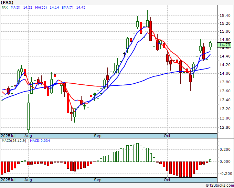Click the Sep marker on price axis
This screenshot has height=188, width=234.
(x=98, y=136)
